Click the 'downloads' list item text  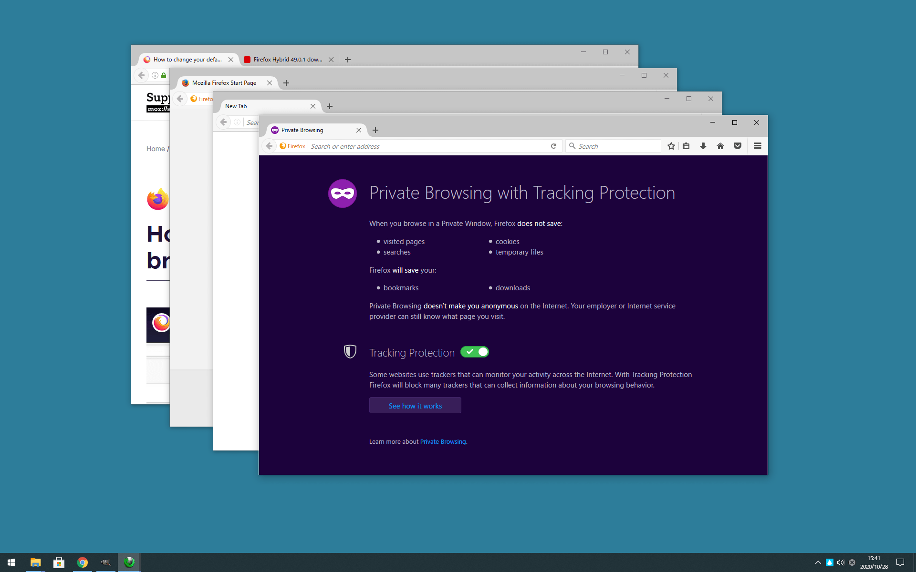[x=513, y=288]
